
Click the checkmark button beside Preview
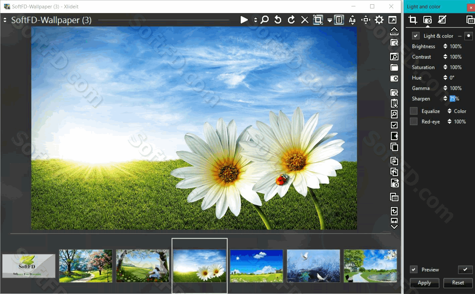pyautogui.click(x=465, y=270)
